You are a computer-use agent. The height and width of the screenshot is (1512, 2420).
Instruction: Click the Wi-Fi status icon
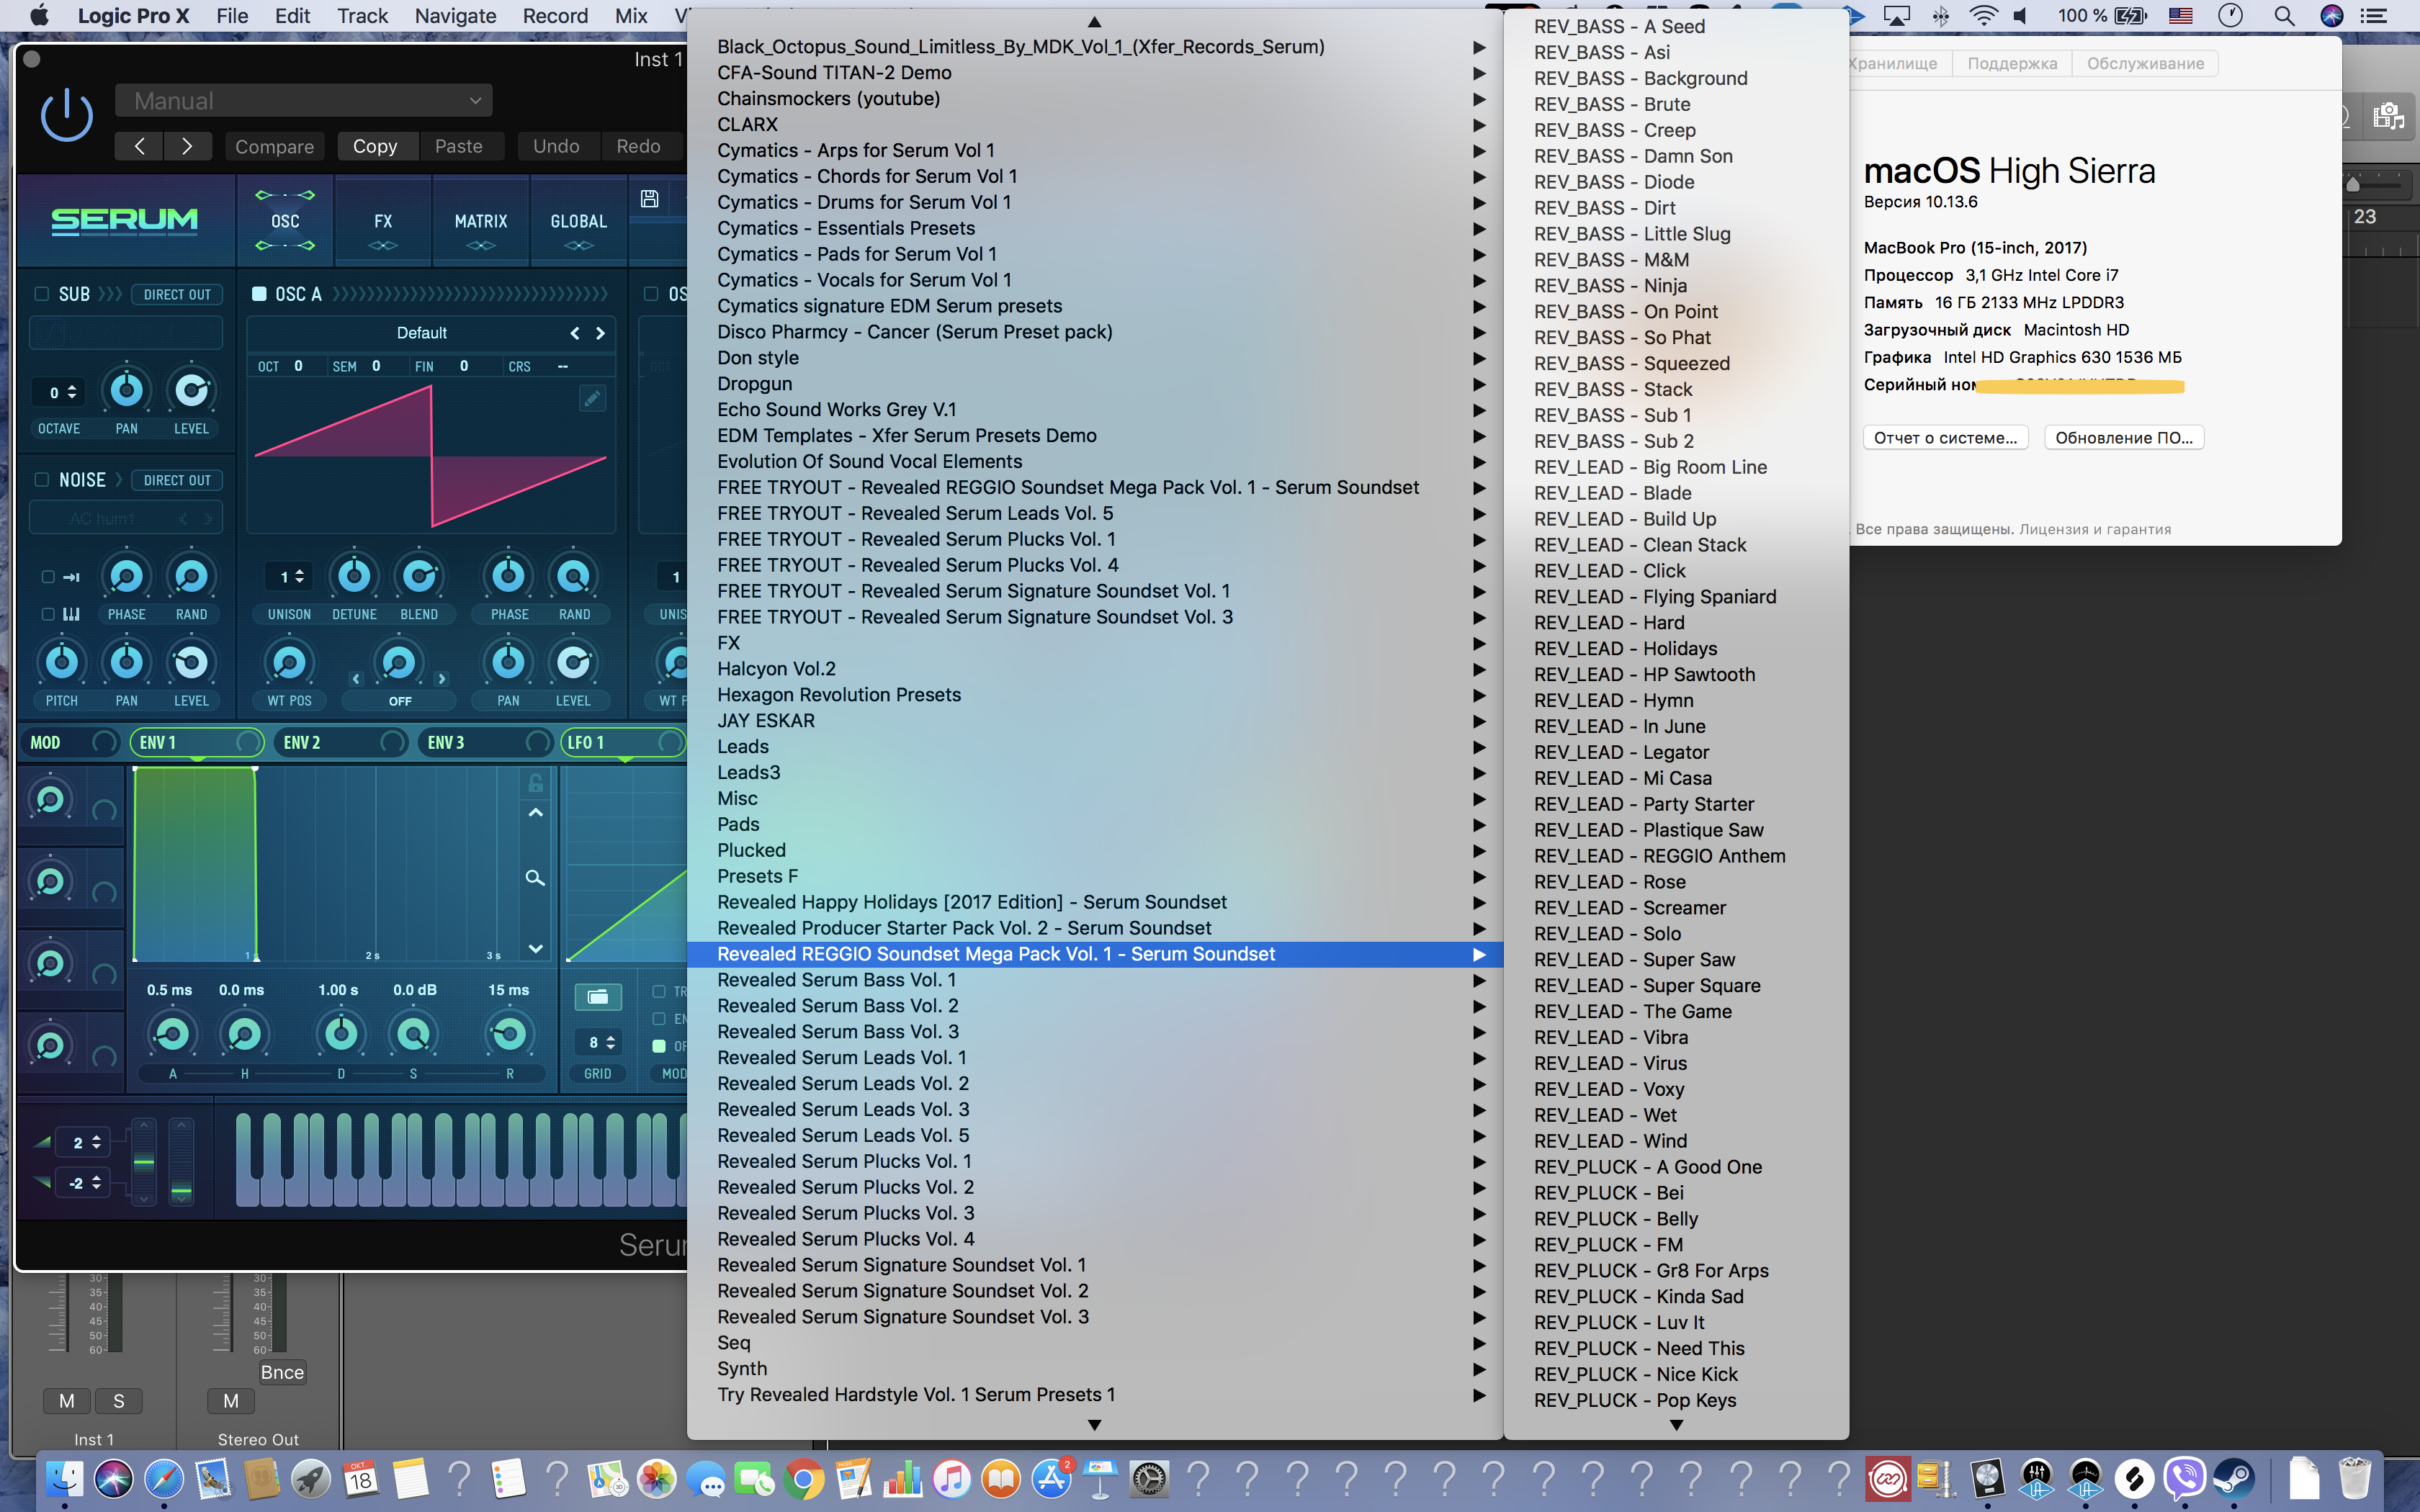click(1983, 15)
